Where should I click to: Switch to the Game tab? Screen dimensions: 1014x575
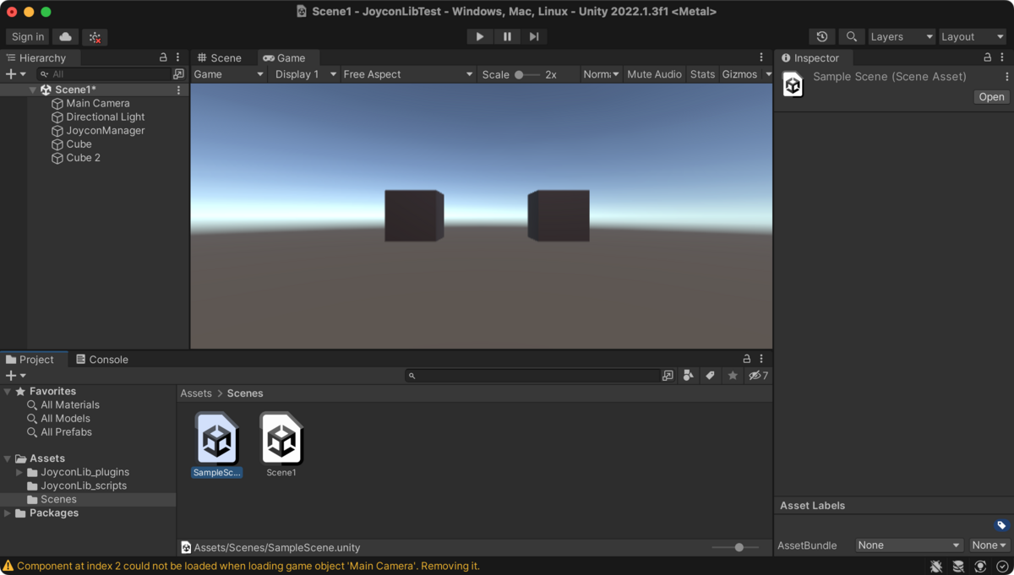coord(284,57)
